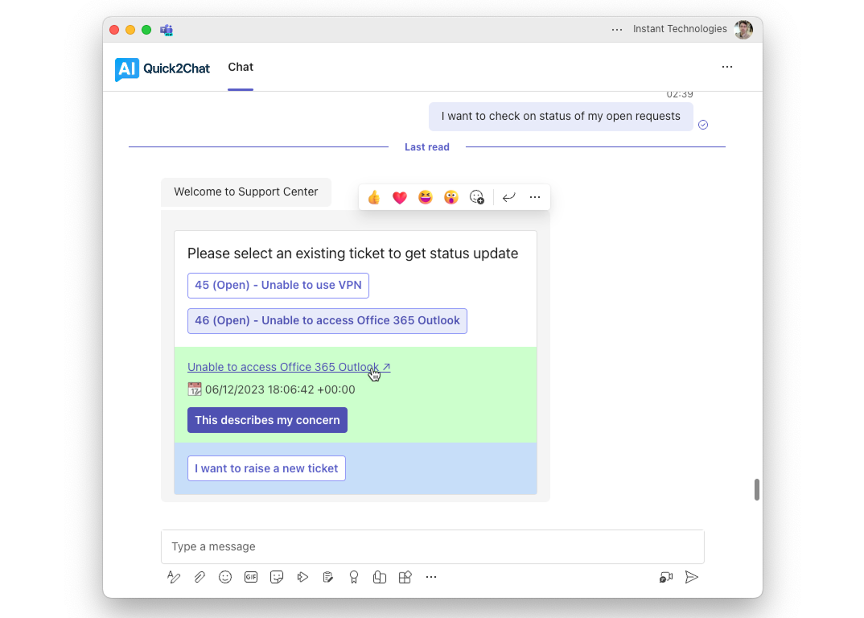The image size is (864, 618).
Task: Open the add more reactions picker
Action: tap(477, 197)
